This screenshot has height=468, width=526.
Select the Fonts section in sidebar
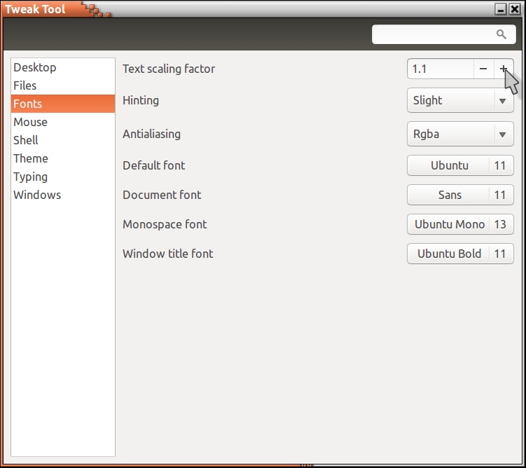[x=28, y=104]
